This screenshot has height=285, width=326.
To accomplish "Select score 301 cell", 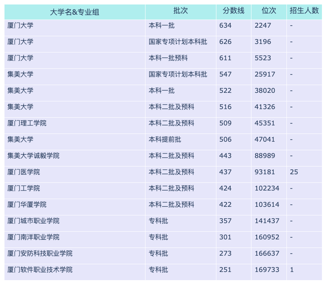I will pos(225,237).
